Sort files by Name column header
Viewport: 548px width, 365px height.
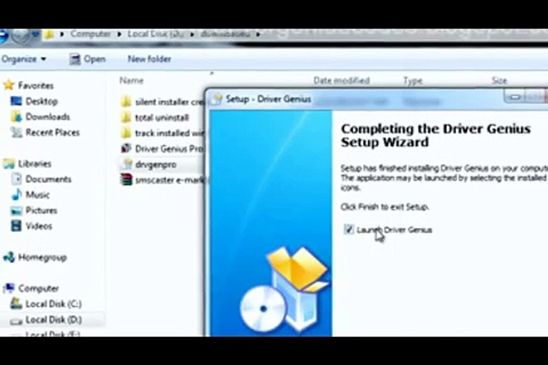(131, 81)
